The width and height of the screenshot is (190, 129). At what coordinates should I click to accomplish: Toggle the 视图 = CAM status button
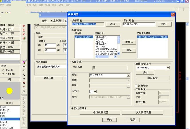tap(10, 47)
